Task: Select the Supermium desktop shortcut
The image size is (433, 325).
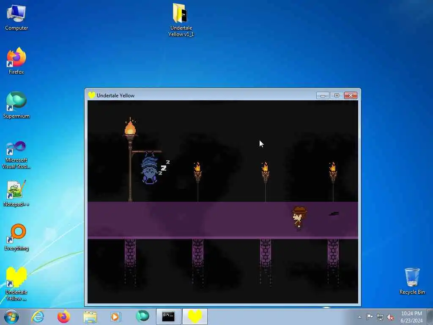Action: [x=16, y=105]
